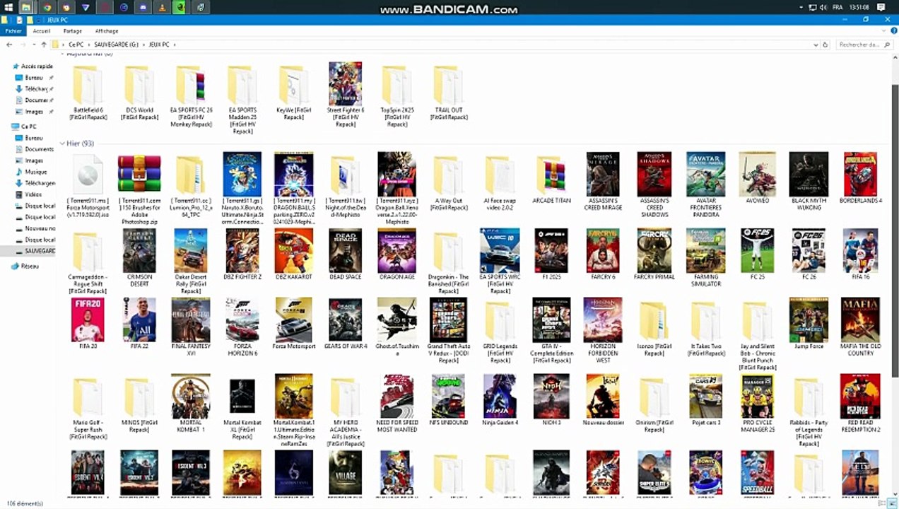Select the TopSpin 2K25 folder
The image size is (899, 509).
[396, 95]
